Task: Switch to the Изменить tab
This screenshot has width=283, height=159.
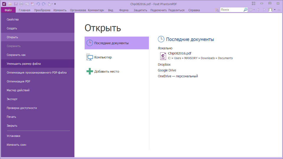Action: [x=60, y=10]
